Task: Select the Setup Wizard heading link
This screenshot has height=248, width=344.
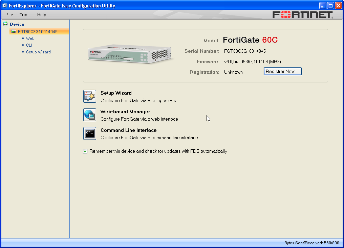Action: pos(116,93)
